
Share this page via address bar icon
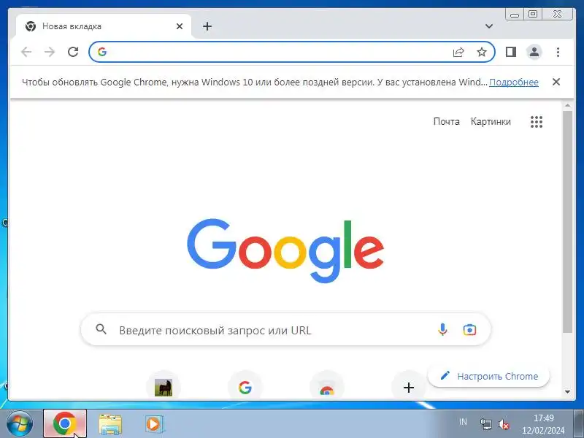coord(458,52)
